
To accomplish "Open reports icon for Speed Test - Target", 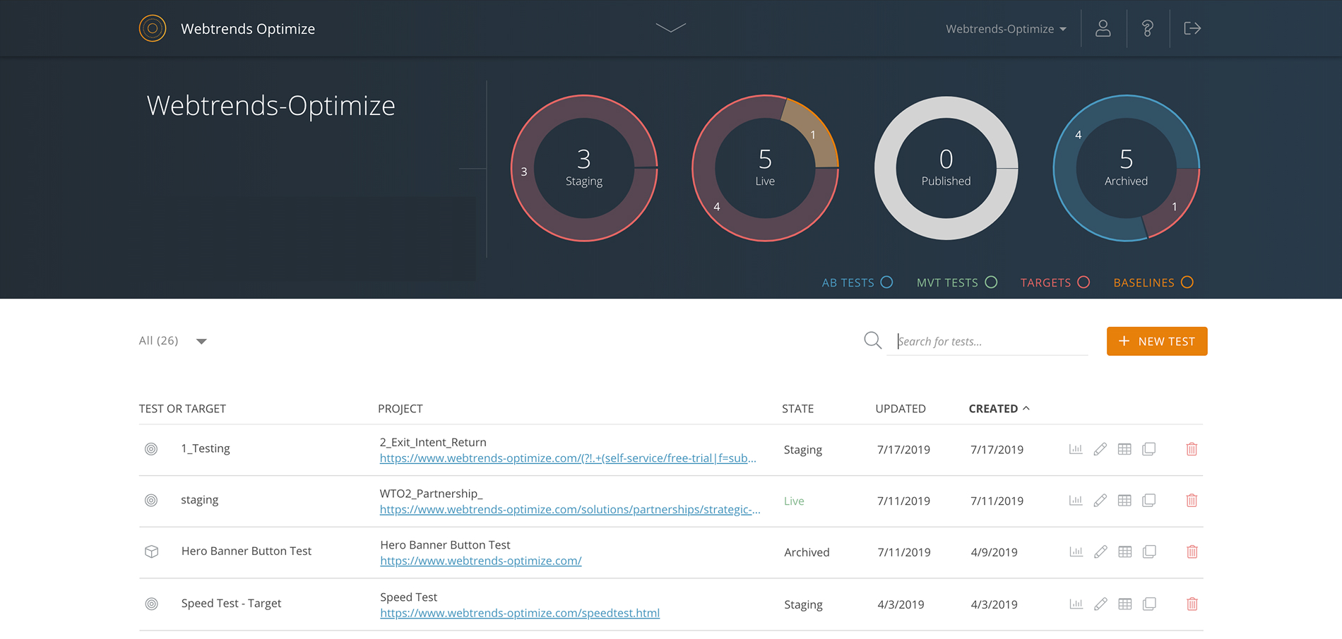I will click(x=1076, y=604).
